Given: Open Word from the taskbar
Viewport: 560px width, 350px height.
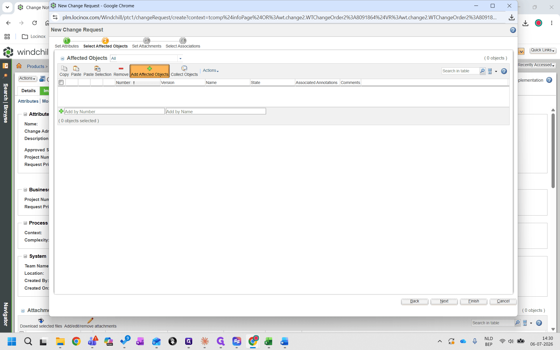Looking at the screenshot, I should pyautogui.click(x=284, y=341).
